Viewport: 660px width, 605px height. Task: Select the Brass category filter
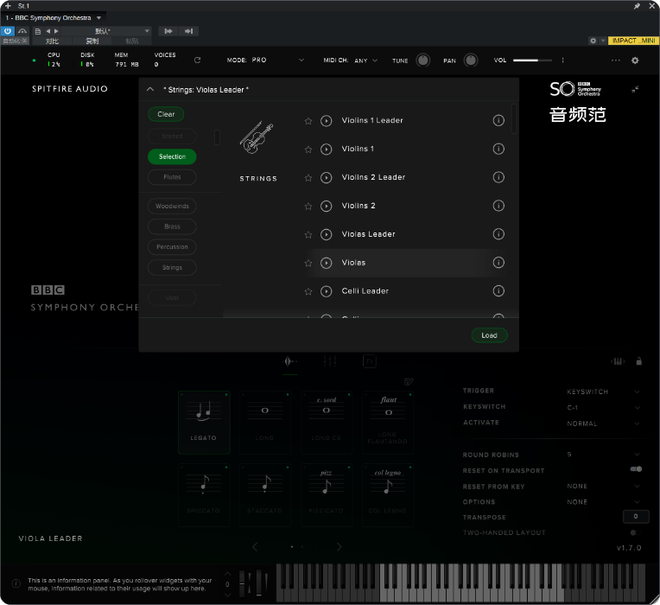(172, 226)
